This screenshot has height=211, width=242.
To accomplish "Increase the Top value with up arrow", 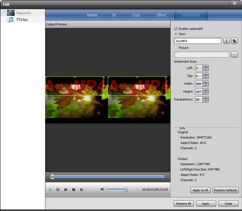I will tap(205, 74).
